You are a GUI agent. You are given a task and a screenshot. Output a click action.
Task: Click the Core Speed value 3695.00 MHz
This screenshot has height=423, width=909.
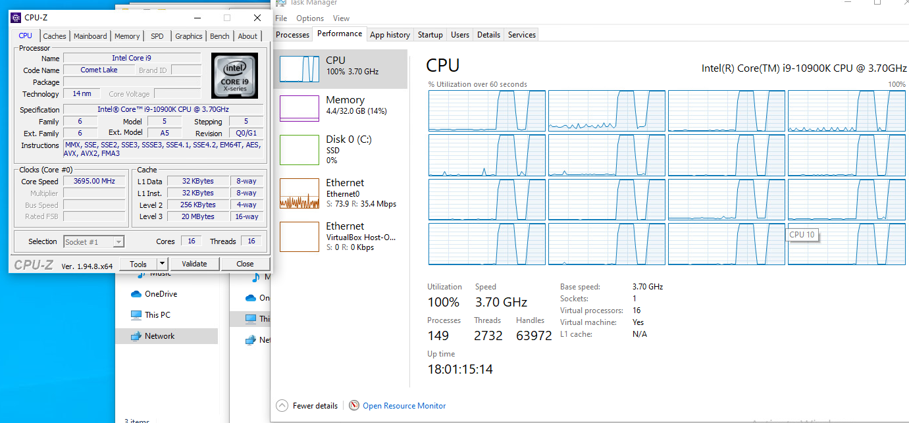pos(94,182)
